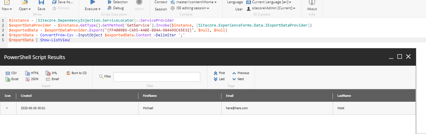Sort by the LastName column header

click(374, 96)
